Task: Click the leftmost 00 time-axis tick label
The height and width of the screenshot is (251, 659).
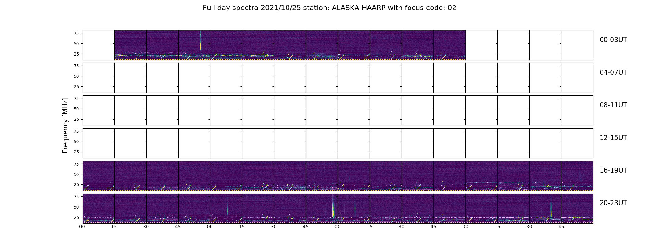Action: coord(82,227)
